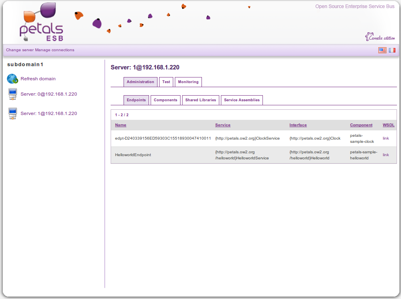The height and width of the screenshot is (299, 401).
Task: Switch language with the English flag icon
Action: click(x=382, y=50)
